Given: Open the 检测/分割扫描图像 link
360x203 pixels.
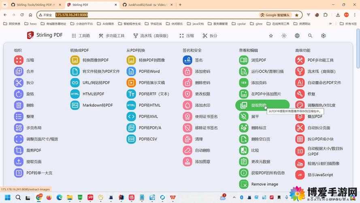Looking at the screenshot, I should point(323,163).
